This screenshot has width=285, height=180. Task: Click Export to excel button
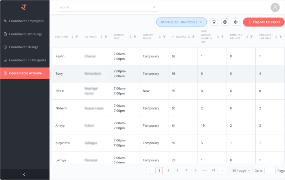264,22
